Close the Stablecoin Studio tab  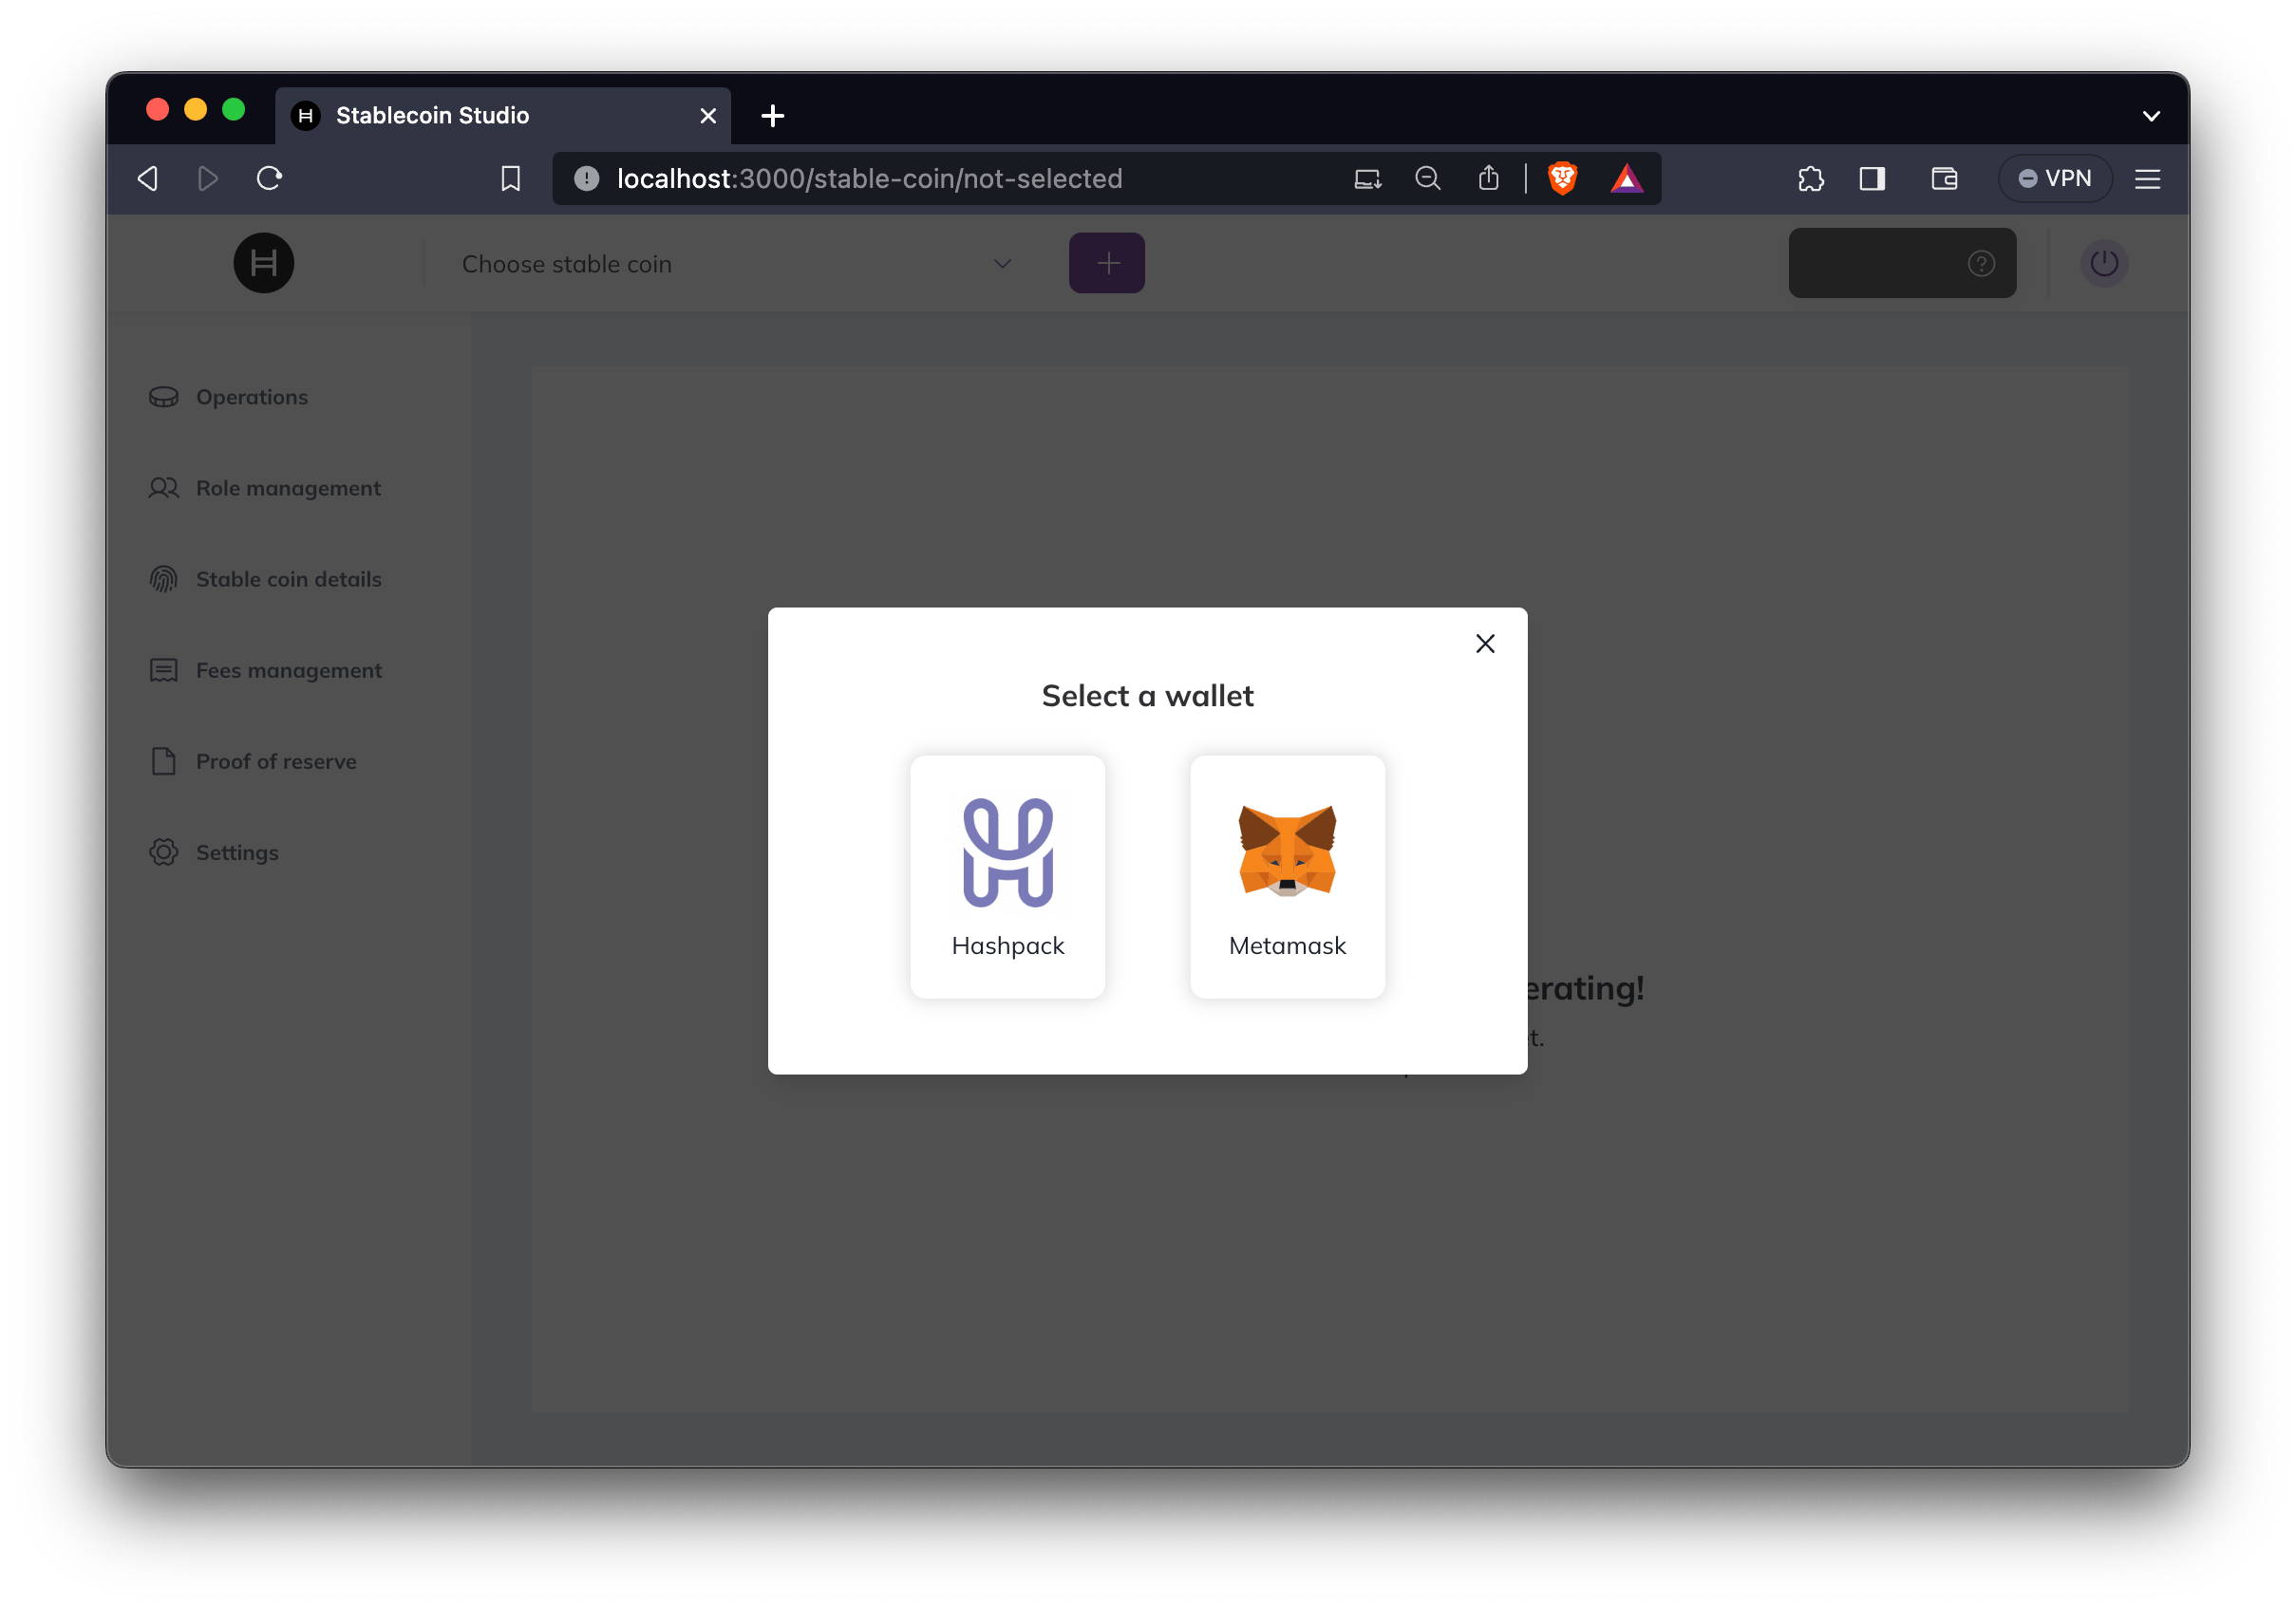(x=708, y=116)
